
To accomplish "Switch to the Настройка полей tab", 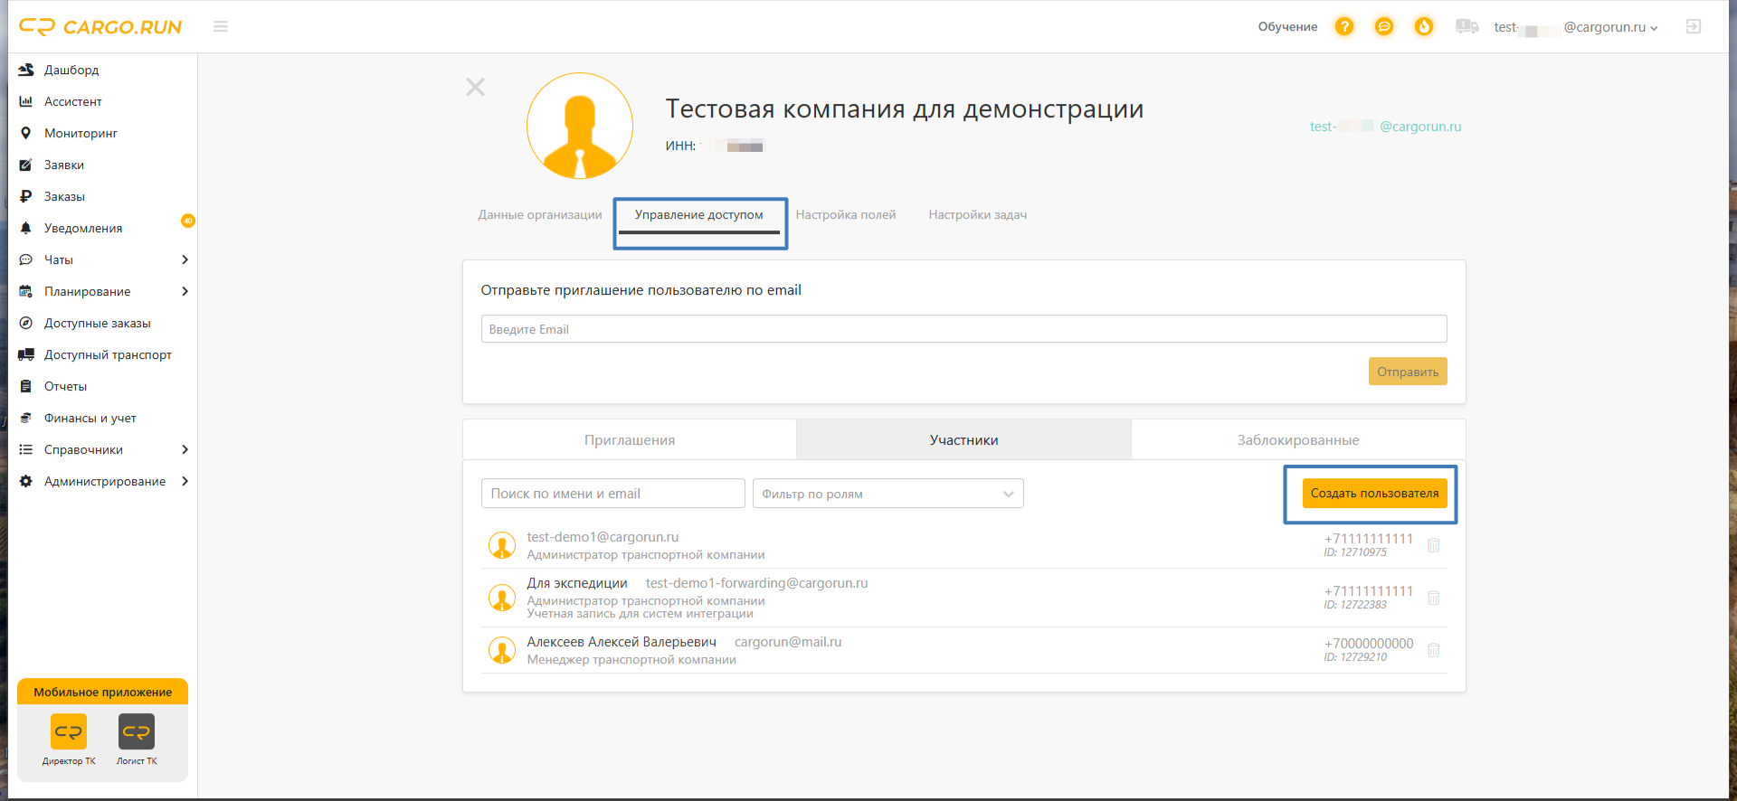I will [845, 215].
